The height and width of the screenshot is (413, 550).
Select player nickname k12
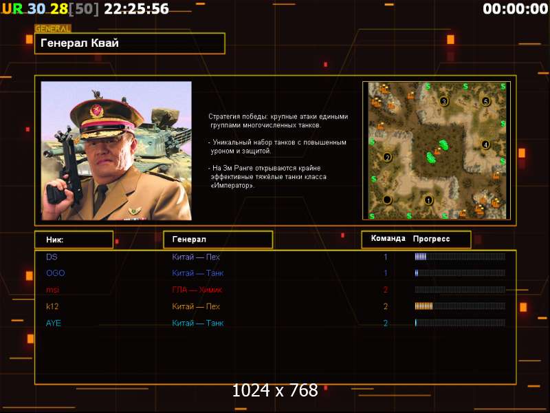52,306
